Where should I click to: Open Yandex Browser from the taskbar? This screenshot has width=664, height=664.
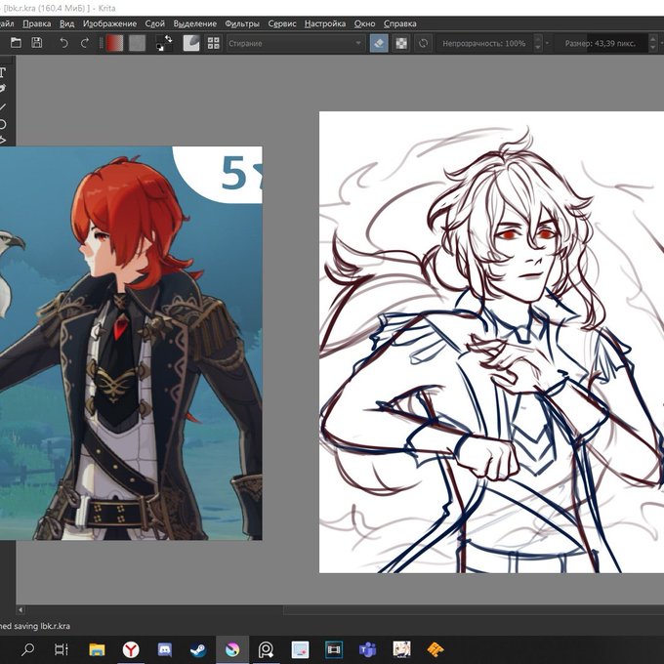point(131,649)
